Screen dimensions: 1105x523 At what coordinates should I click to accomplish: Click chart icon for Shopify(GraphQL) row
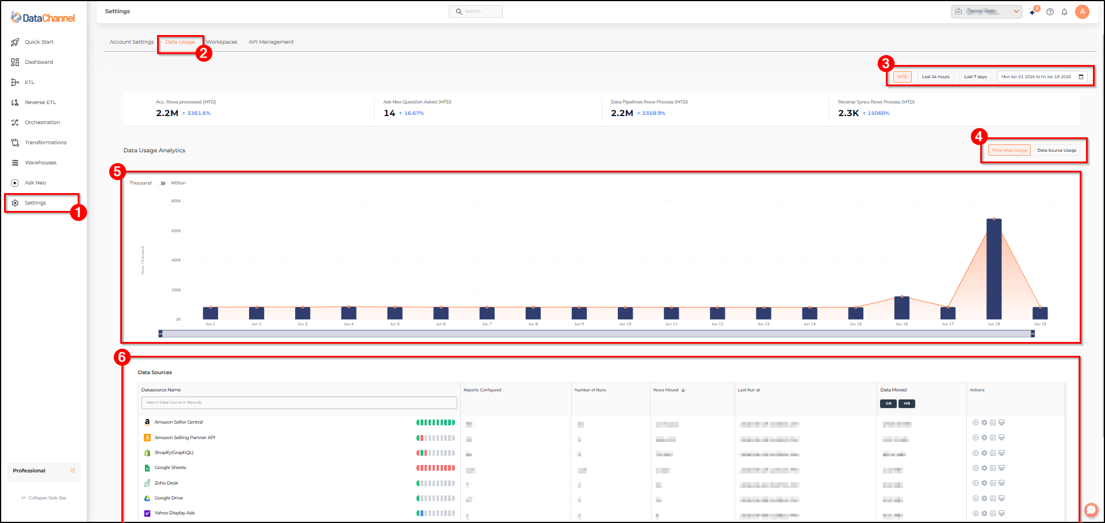tap(993, 453)
